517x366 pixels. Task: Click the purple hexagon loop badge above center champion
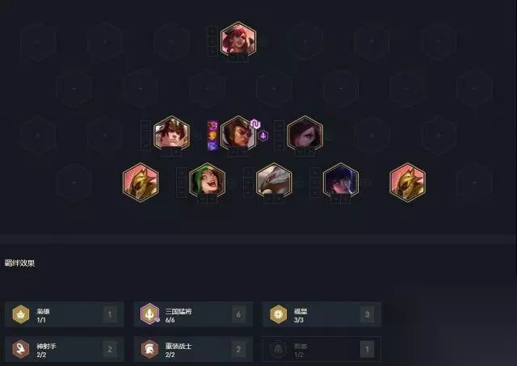255,124
